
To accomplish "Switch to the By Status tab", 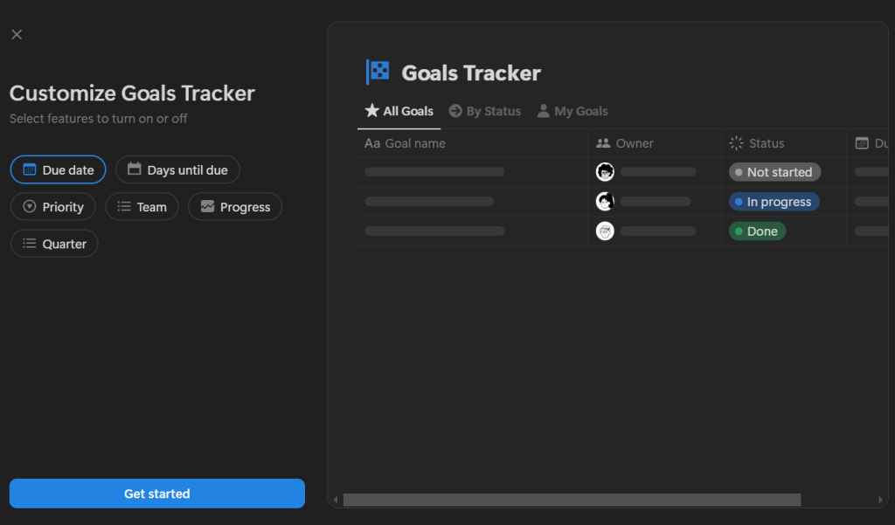I will (x=484, y=111).
